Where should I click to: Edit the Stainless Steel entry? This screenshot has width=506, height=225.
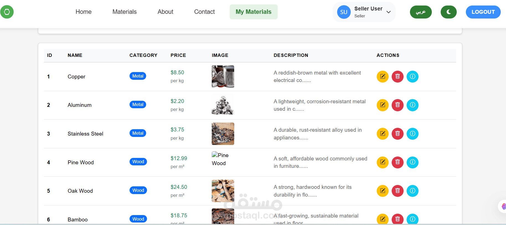383,134
